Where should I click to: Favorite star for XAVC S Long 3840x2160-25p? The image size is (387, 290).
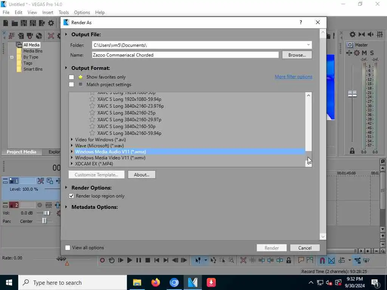(x=92, y=113)
